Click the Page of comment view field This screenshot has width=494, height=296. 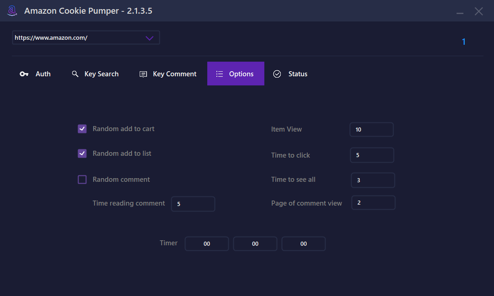click(x=373, y=203)
